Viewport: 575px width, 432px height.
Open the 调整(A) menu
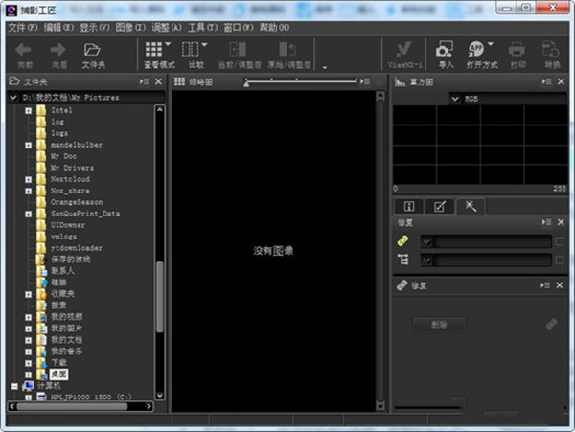pos(167,27)
